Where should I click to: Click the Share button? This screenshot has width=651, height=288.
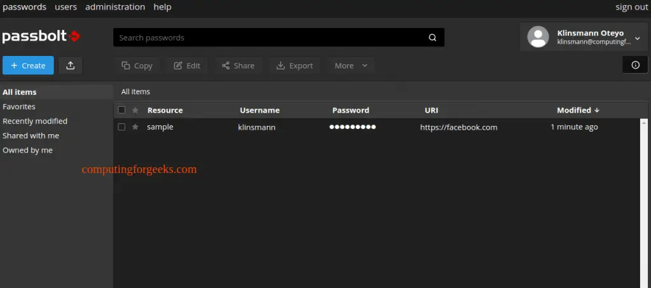(x=238, y=65)
